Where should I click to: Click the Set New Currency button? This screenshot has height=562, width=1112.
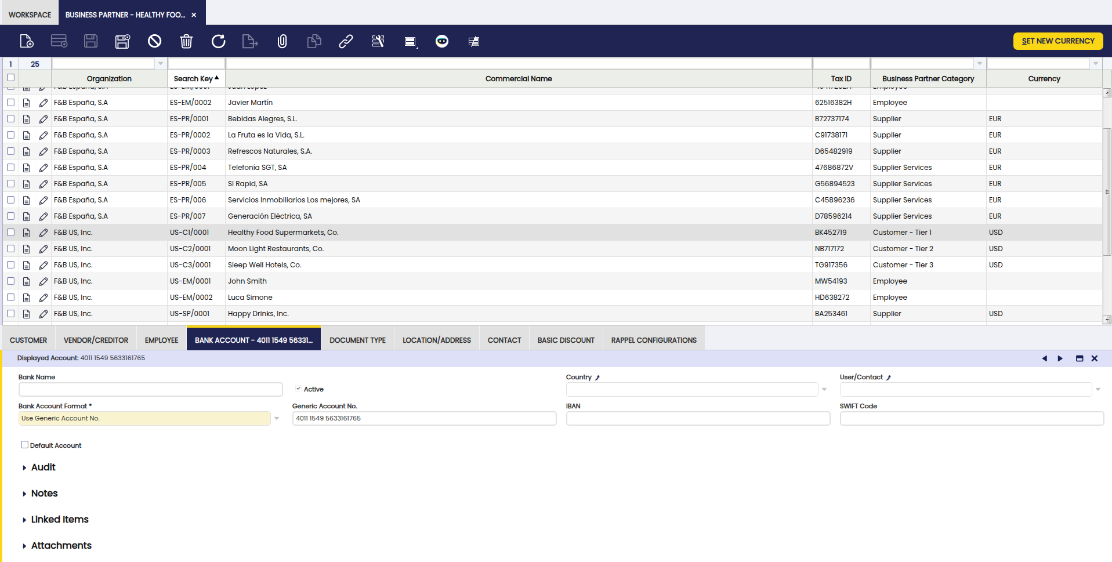point(1057,41)
